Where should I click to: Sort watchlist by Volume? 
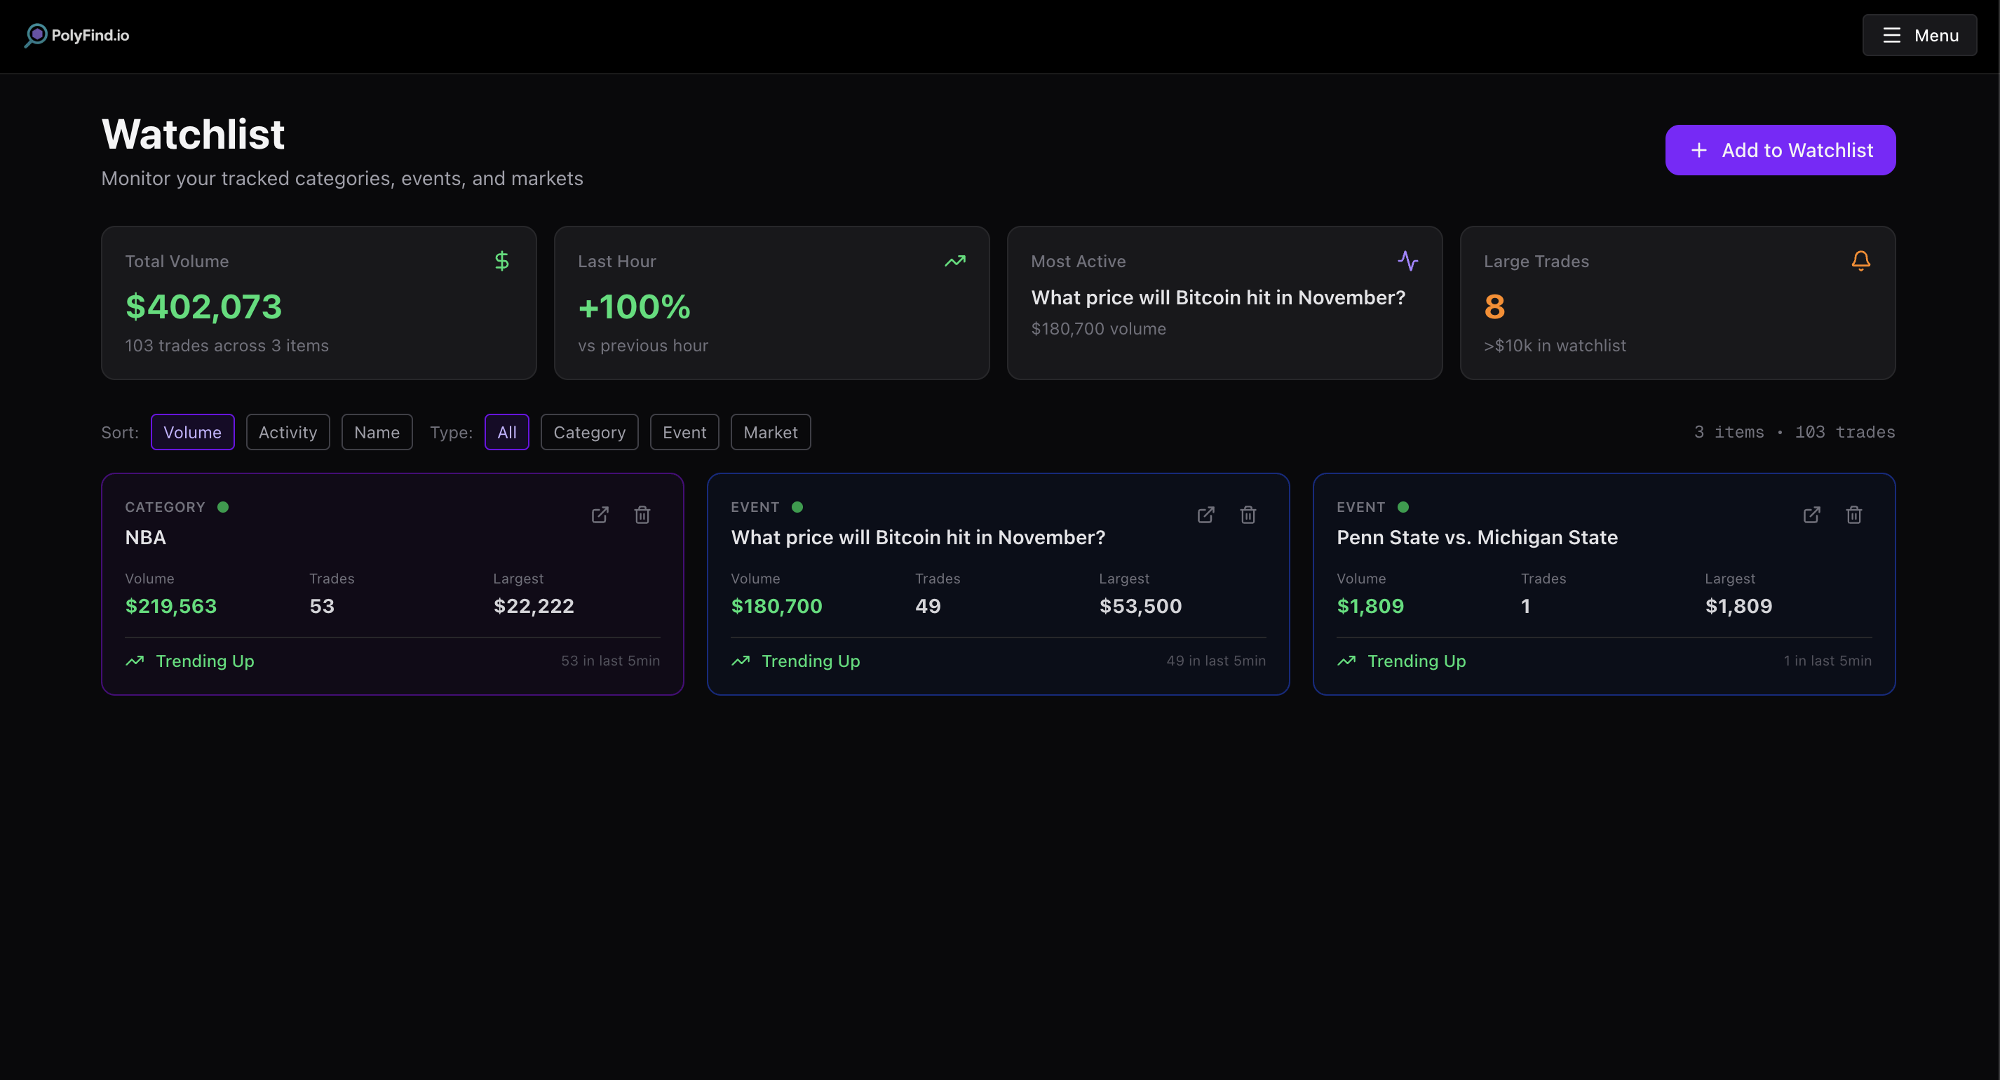point(191,433)
